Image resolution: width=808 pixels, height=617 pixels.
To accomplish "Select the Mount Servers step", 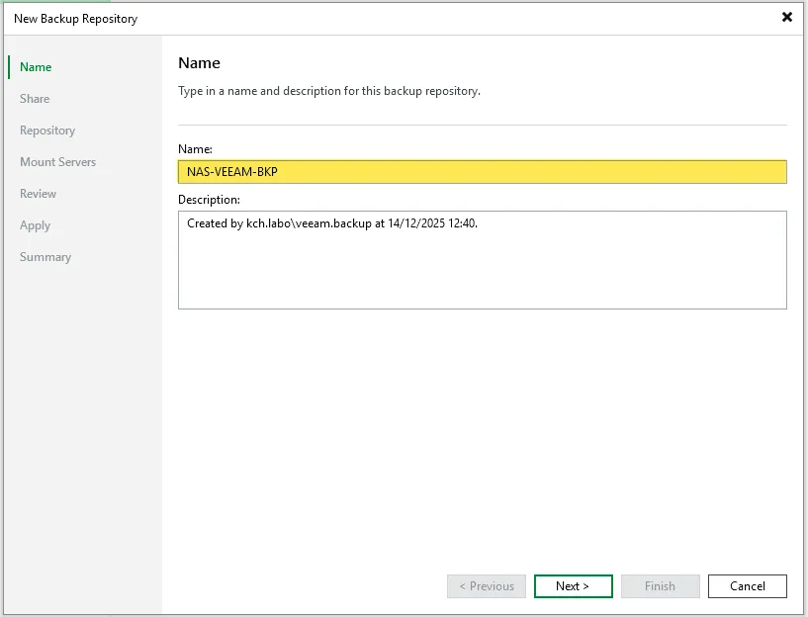I will [x=57, y=162].
